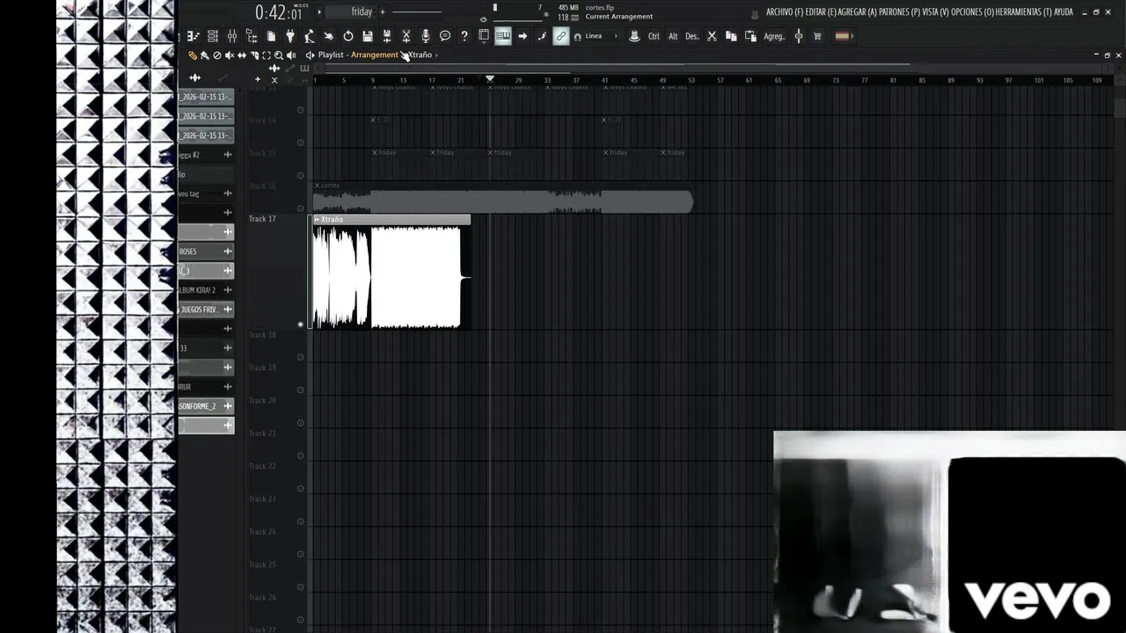Toggle the Alt modifier button
Viewport: 1126px width, 633px height.
[673, 36]
